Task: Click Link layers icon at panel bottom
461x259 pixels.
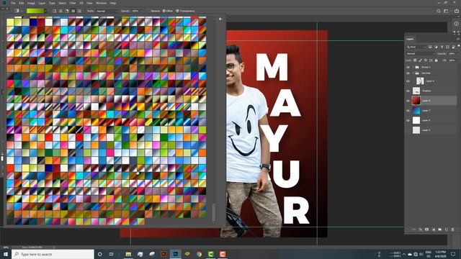Action: tap(413, 230)
